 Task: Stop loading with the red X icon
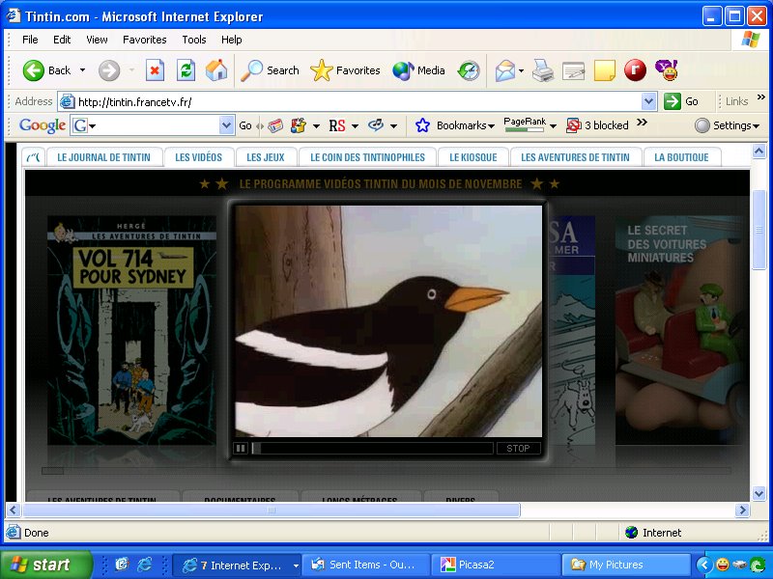(x=155, y=70)
